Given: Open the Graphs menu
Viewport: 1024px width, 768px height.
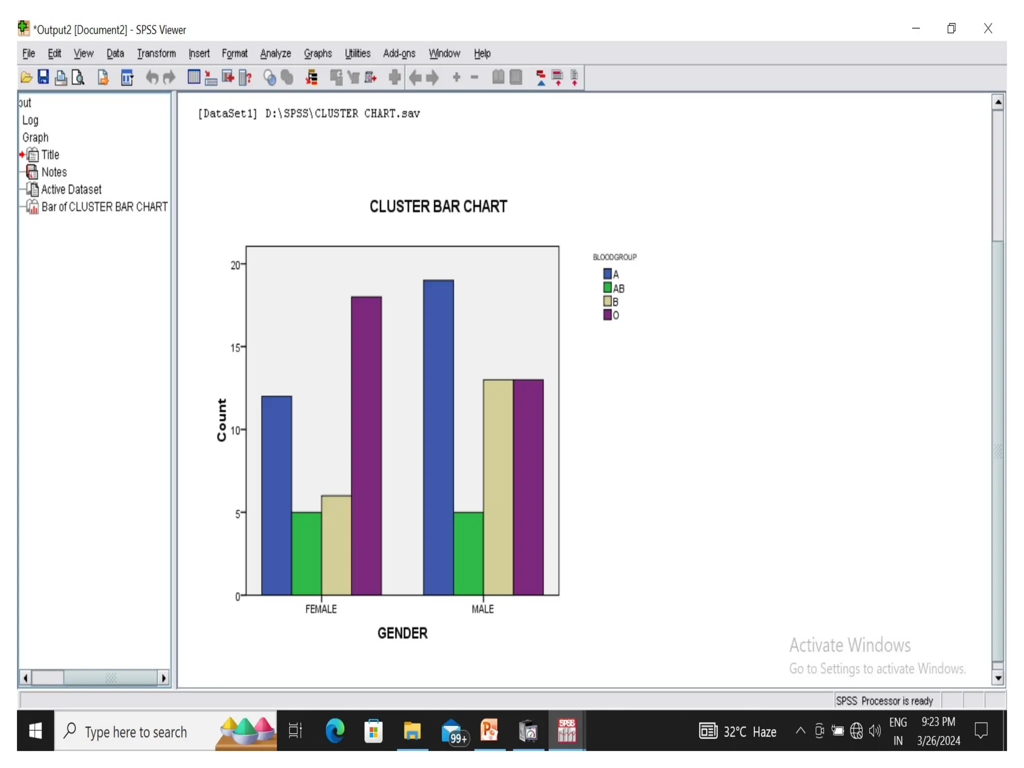Looking at the screenshot, I should (317, 53).
